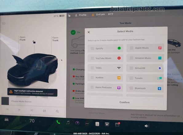Close the Select Media dialog
The height and width of the screenshot is (135, 183).
click(89, 32)
